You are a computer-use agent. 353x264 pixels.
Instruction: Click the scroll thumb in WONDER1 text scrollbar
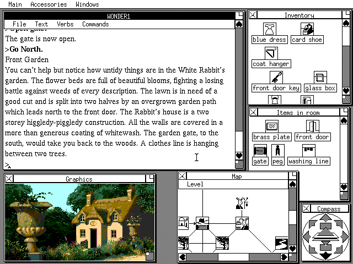pyautogui.click(x=239, y=142)
